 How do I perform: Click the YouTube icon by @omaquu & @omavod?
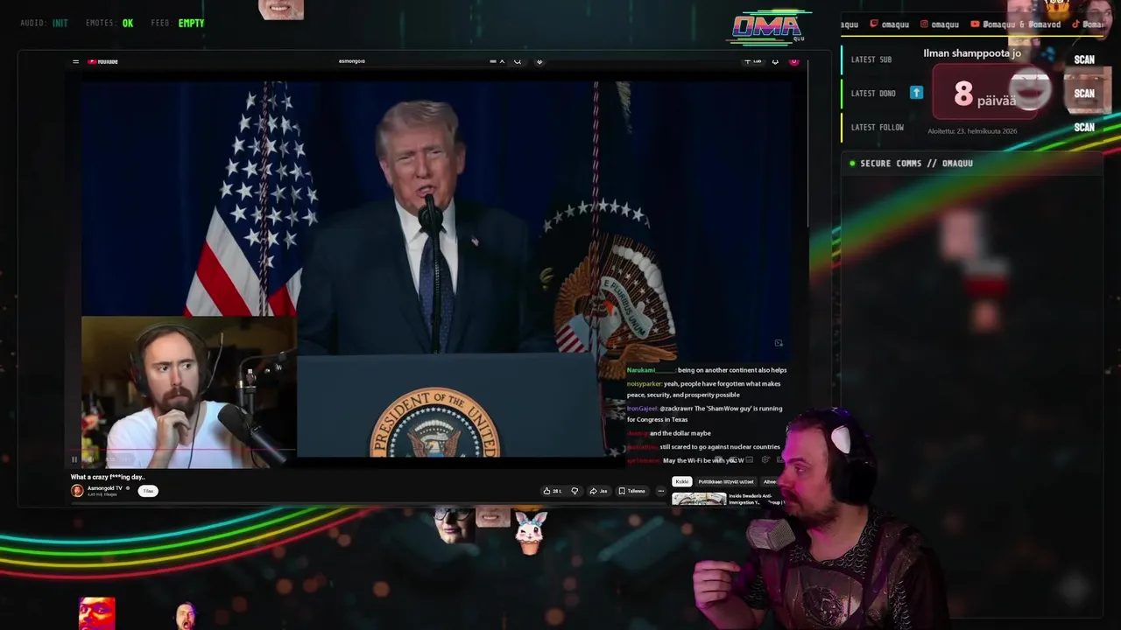click(975, 24)
